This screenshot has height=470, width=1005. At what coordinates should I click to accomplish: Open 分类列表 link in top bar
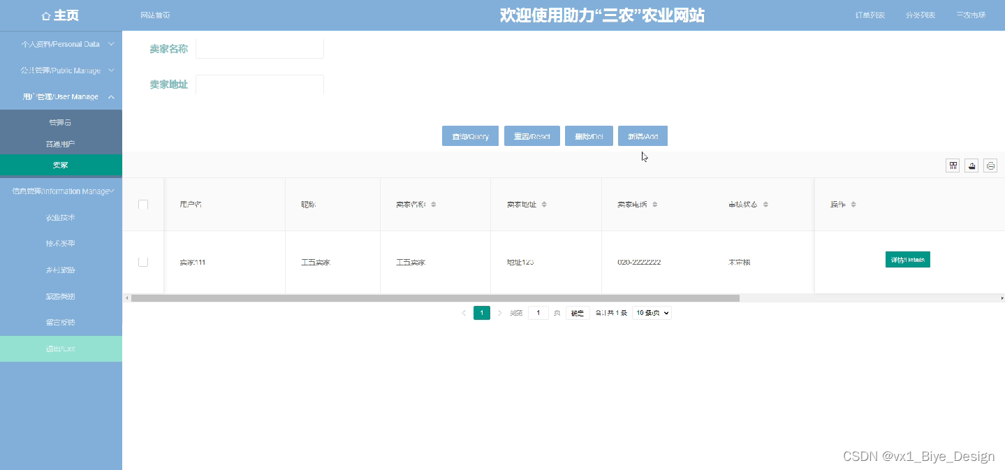point(920,15)
